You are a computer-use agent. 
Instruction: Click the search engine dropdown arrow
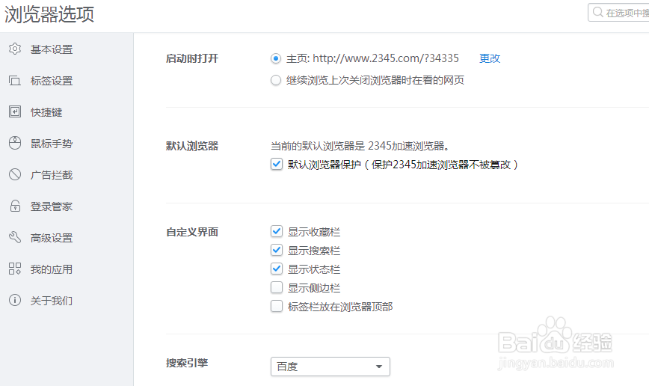click(x=379, y=367)
